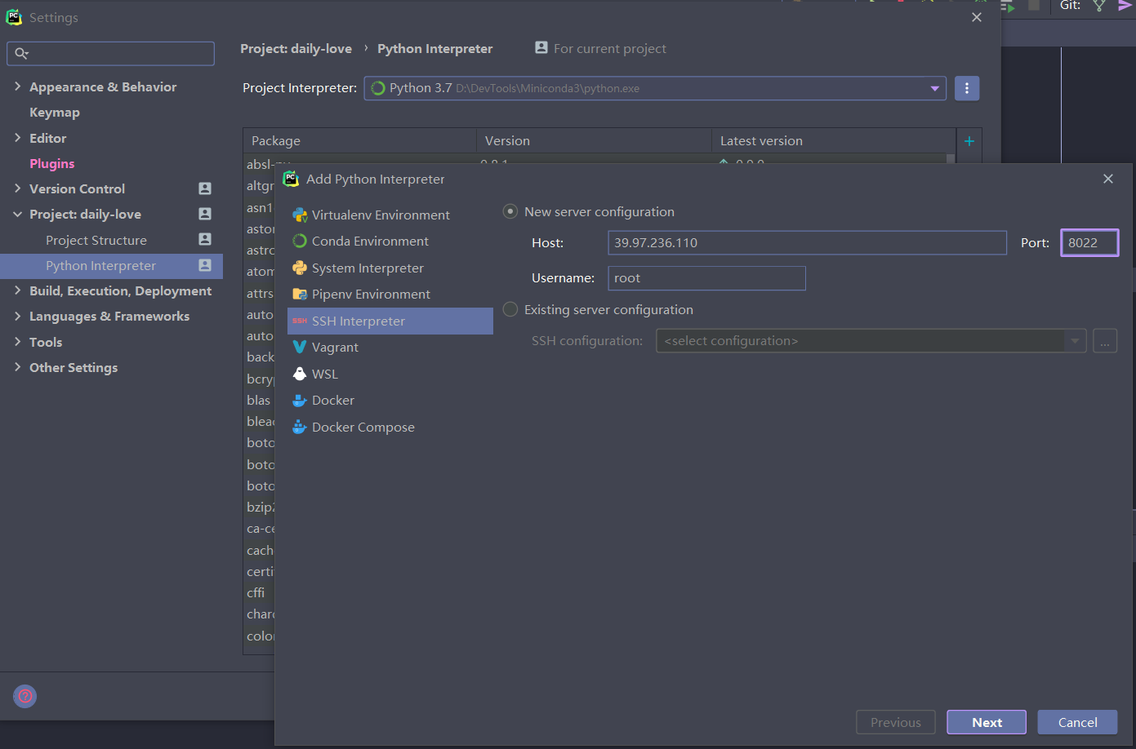This screenshot has height=749, width=1136.
Task: Click Project: daily-love breadcrumb
Action: tap(296, 49)
